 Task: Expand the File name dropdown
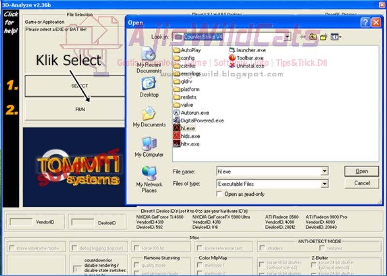325,171
